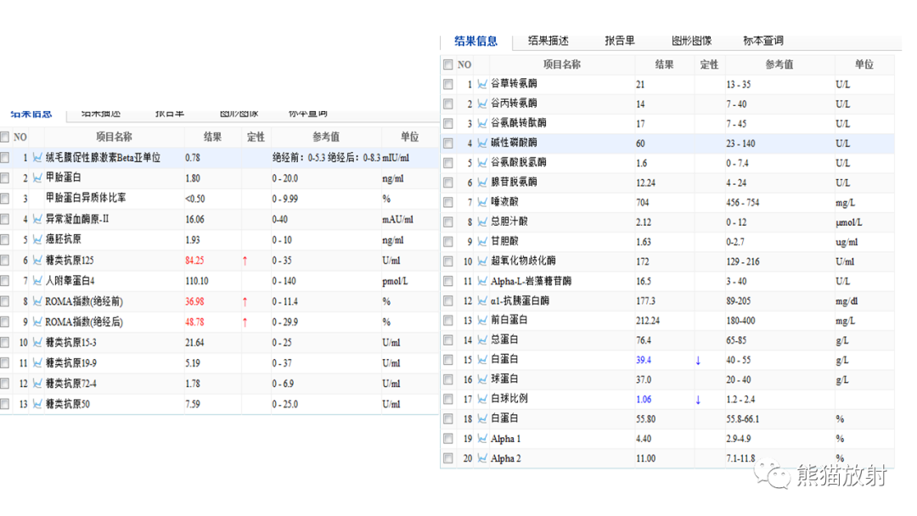This screenshot has height=516, width=917.
Task: Open the 图形图像 tab
Action: coord(691,41)
